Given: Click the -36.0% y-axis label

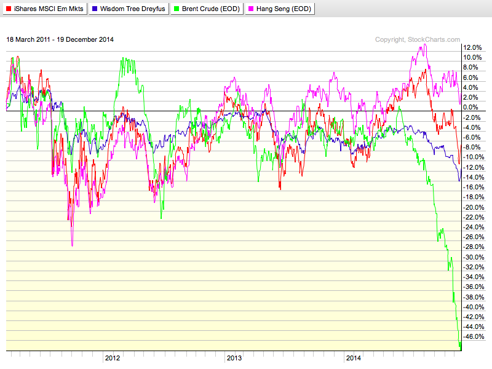Looking at the screenshot, I should tap(474, 287).
